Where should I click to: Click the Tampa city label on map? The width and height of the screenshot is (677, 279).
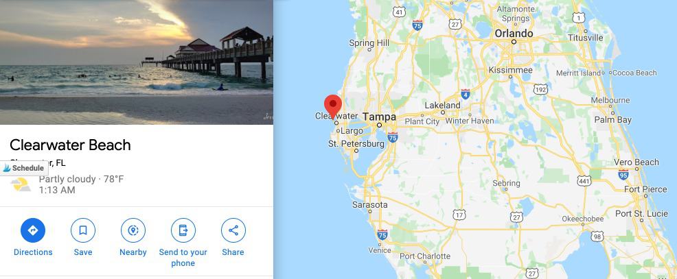(379, 117)
